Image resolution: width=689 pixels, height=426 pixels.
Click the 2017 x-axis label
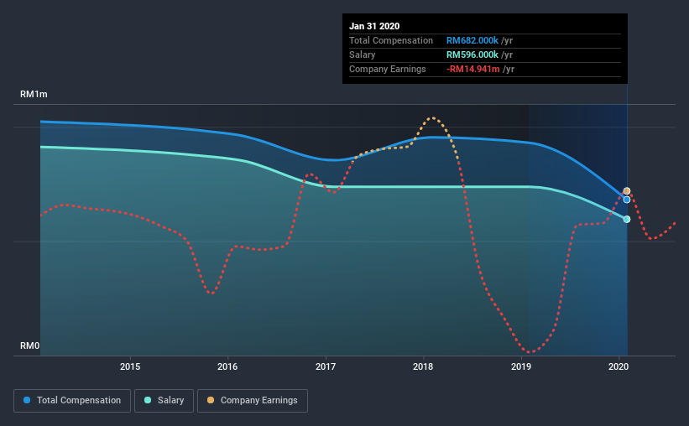click(x=326, y=366)
